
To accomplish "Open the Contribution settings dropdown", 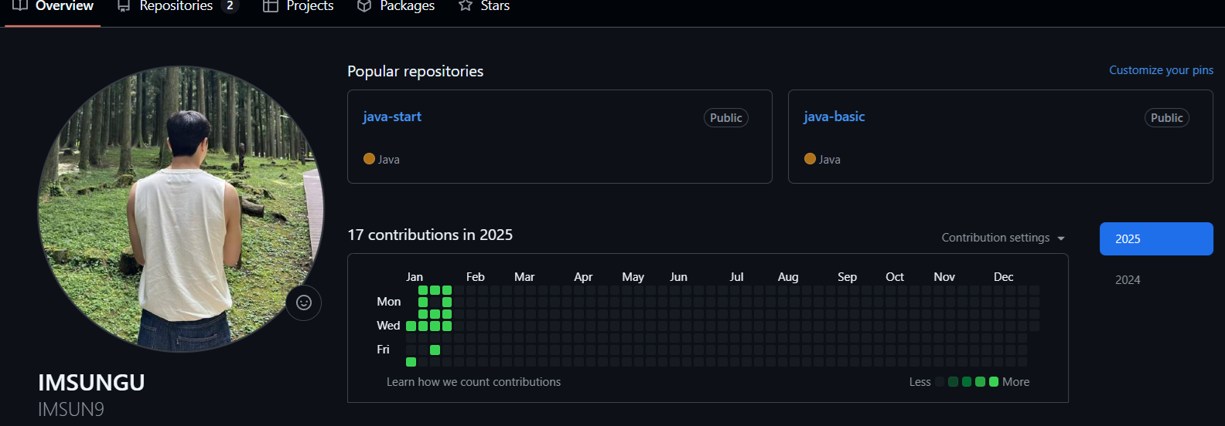I will point(1003,238).
